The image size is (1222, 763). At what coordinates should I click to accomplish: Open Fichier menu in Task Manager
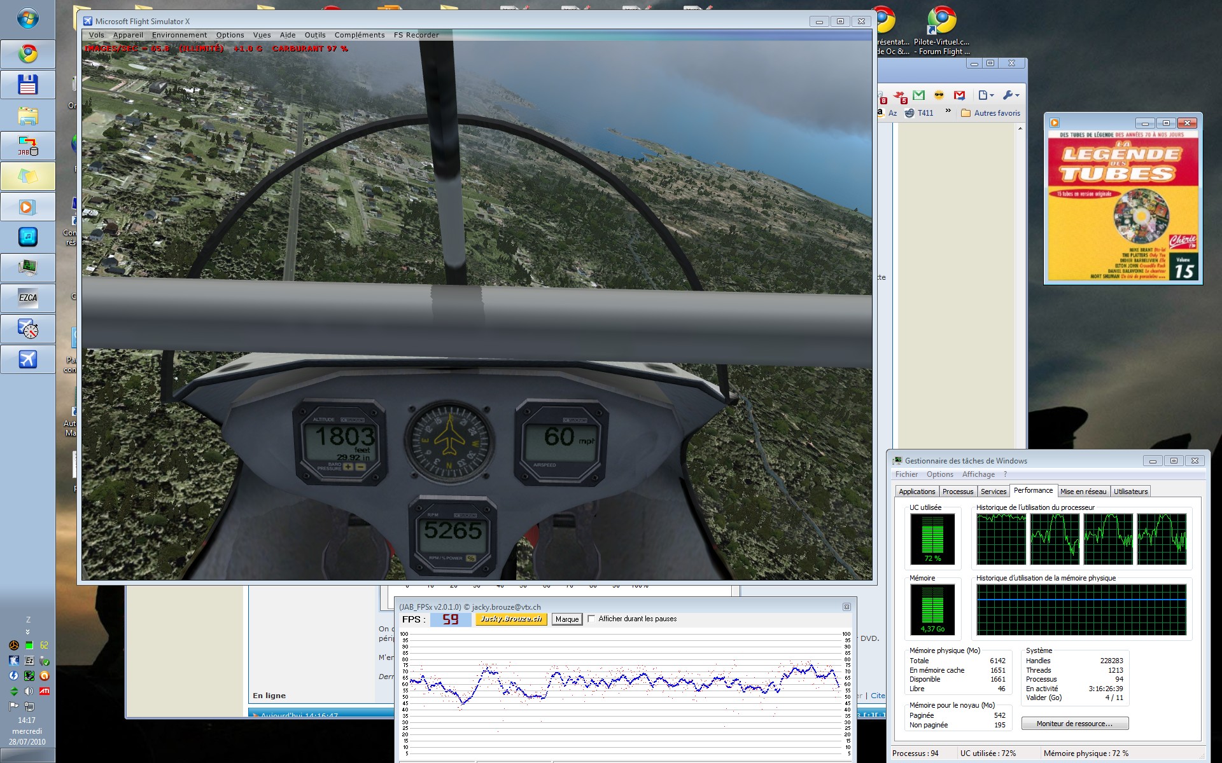(906, 474)
